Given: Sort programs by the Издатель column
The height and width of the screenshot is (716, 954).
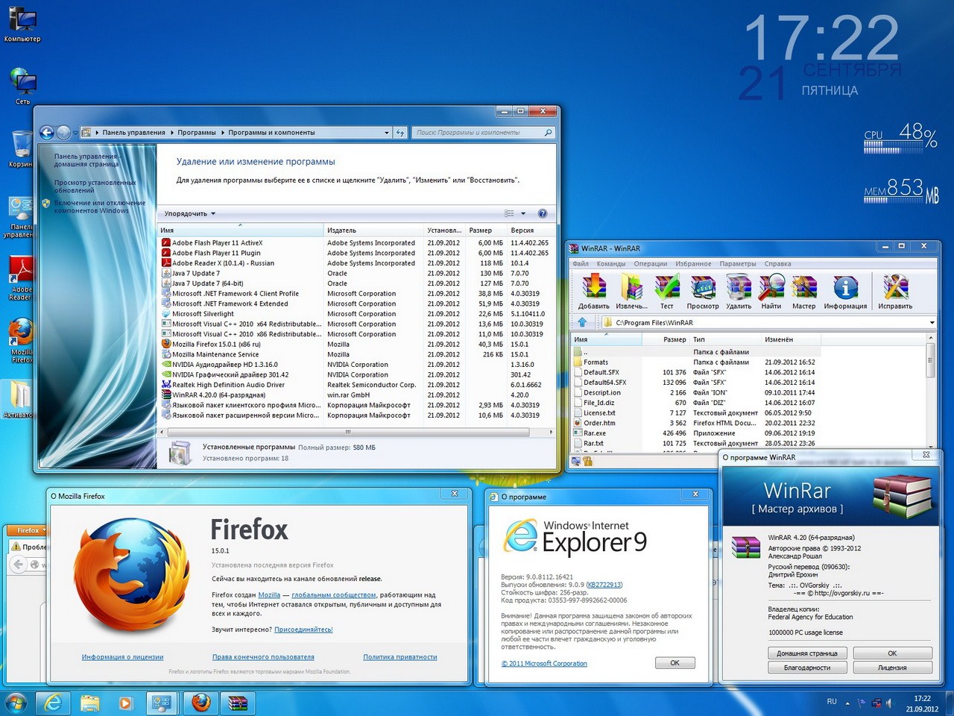Looking at the screenshot, I should coord(374,230).
